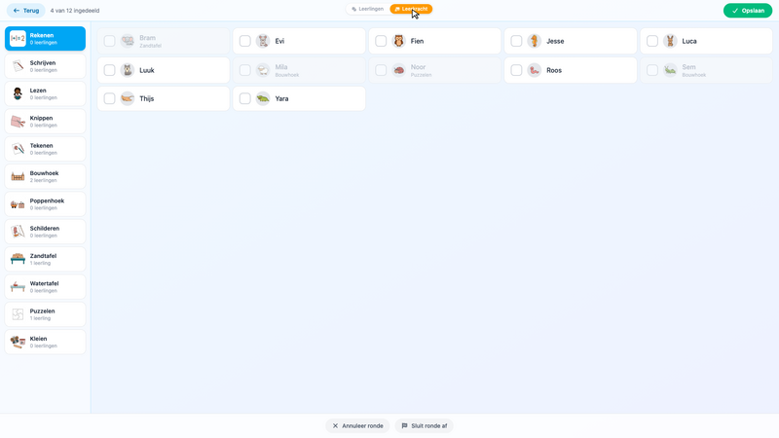
Task: Click Noor's greyed-out avatar
Action: tap(398, 70)
